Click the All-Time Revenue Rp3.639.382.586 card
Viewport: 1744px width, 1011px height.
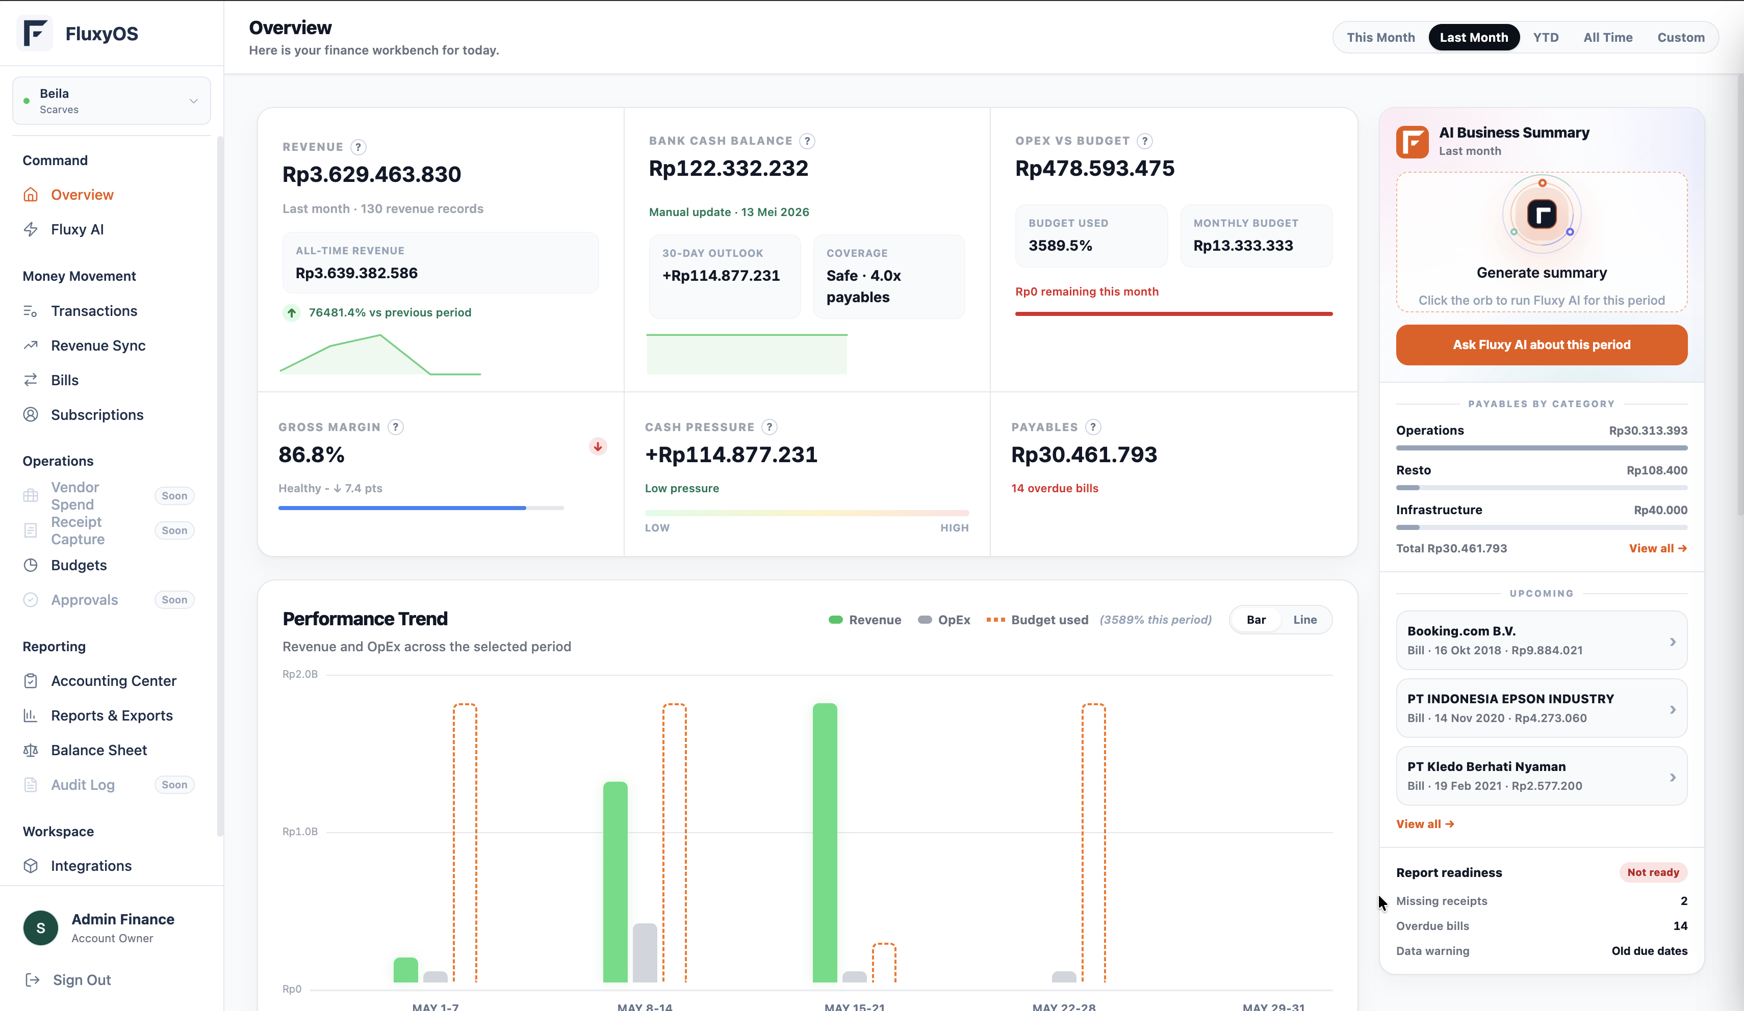tap(440, 263)
